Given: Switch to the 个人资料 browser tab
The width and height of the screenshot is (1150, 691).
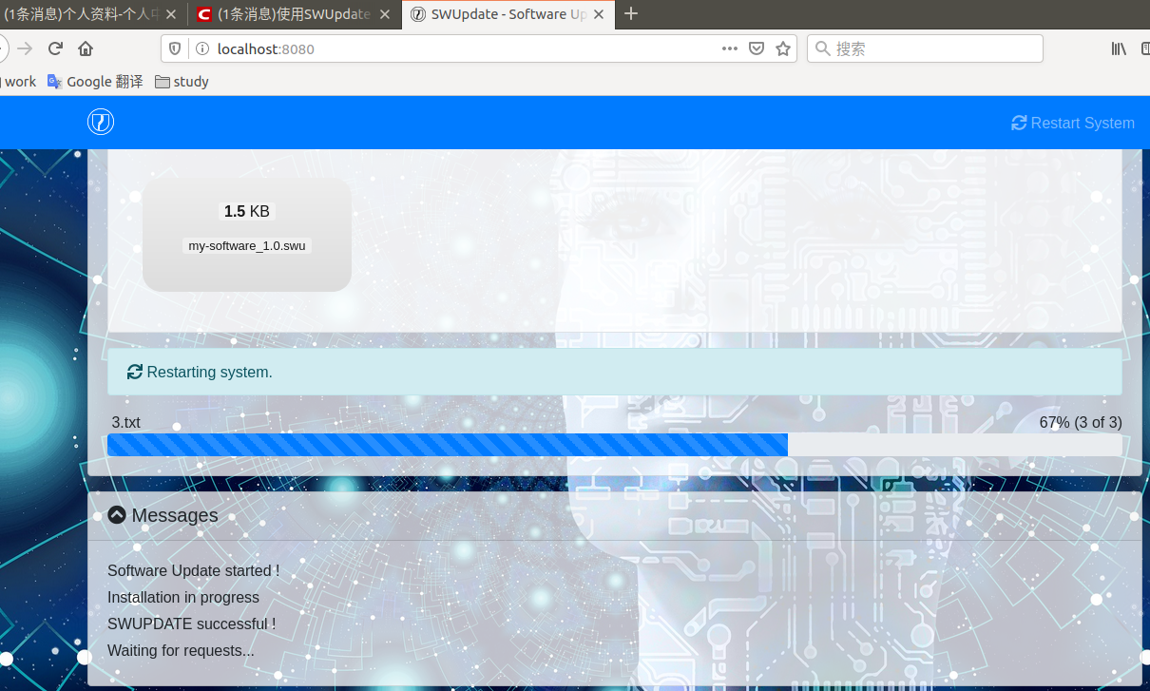Looking at the screenshot, I should pos(91,14).
